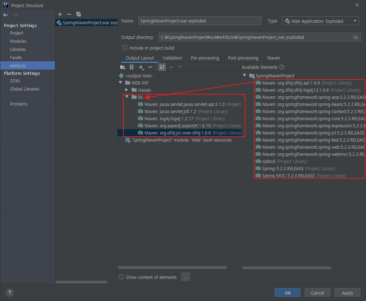Expand the classes folder node
The width and height of the screenshot is (366, 301).
(x=127, y=90)
